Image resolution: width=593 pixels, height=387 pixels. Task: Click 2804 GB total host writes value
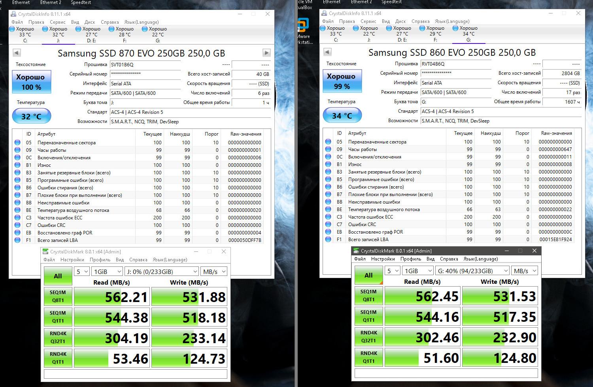point(562,73)
